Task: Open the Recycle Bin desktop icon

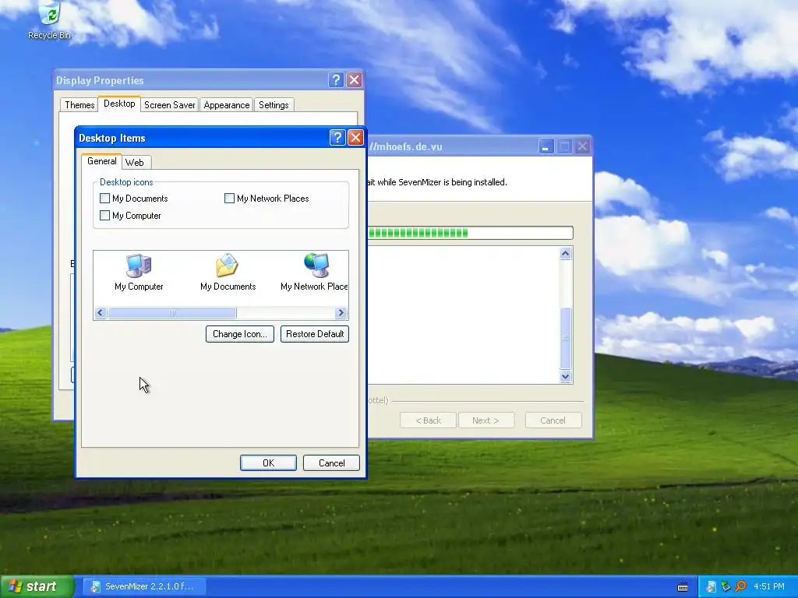Action: [49, 20]
